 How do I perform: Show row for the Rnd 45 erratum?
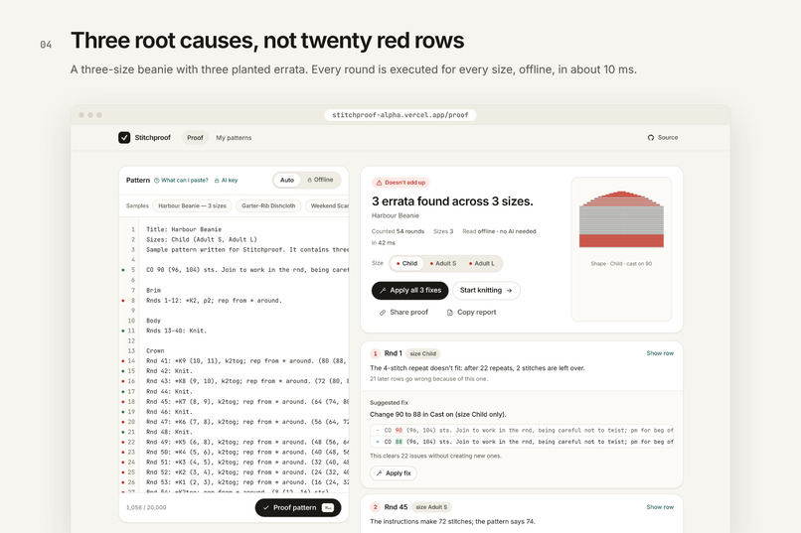(x=660, y=507)
